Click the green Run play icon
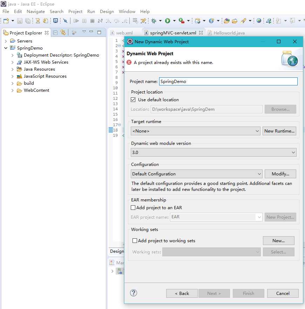The width and height of the screenshot is (305, 309). pos(168,21)
